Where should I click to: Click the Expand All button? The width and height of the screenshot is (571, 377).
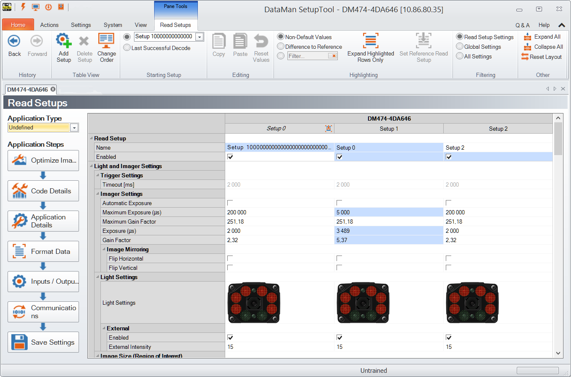tap(542, 37)
